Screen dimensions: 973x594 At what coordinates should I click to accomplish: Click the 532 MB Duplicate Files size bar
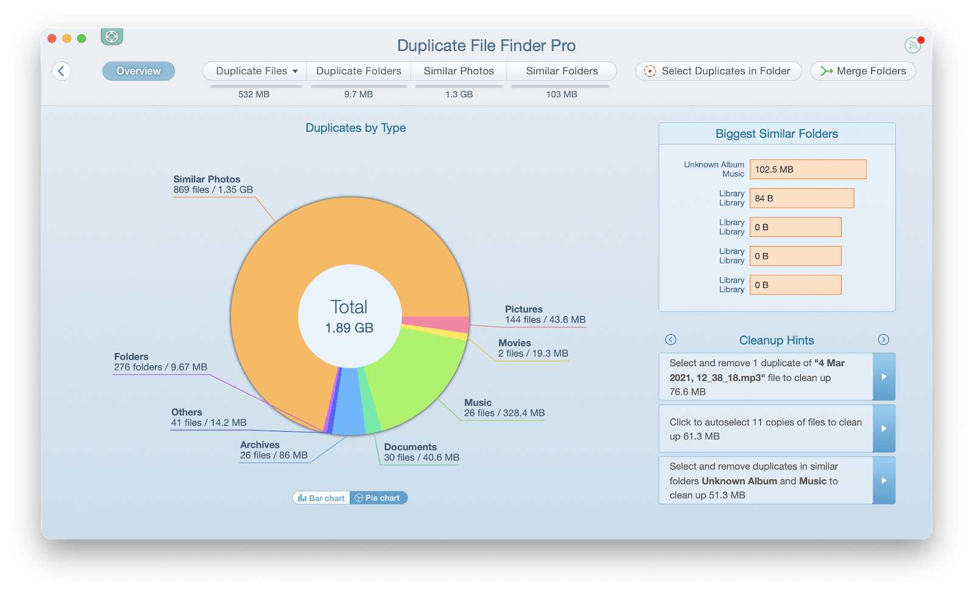[x=256, y=87]
